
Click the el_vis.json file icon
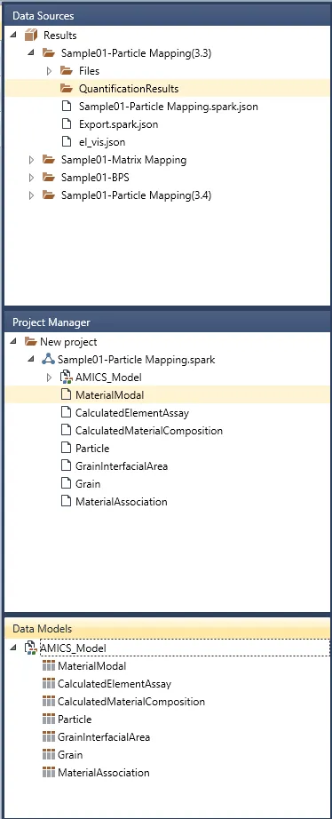67,141
